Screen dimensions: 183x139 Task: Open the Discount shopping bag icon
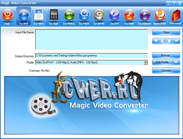(176, 15)
